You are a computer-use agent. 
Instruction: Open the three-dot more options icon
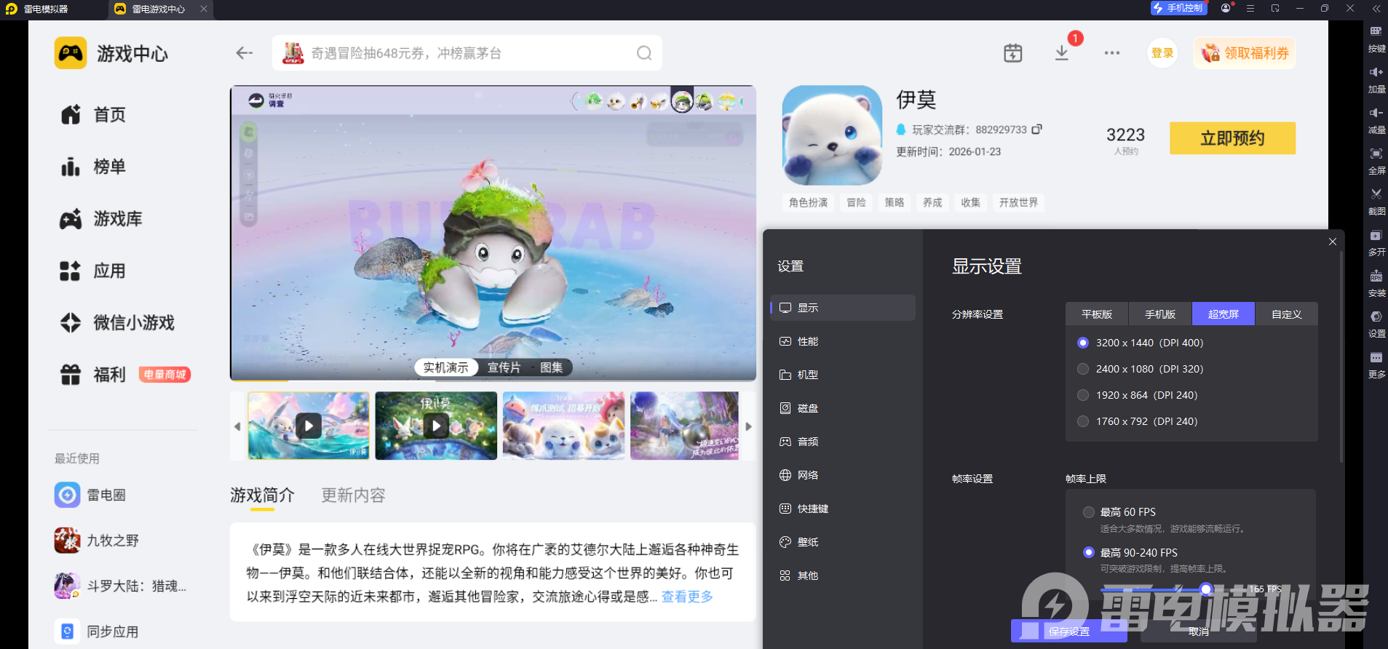[1111, 53]
